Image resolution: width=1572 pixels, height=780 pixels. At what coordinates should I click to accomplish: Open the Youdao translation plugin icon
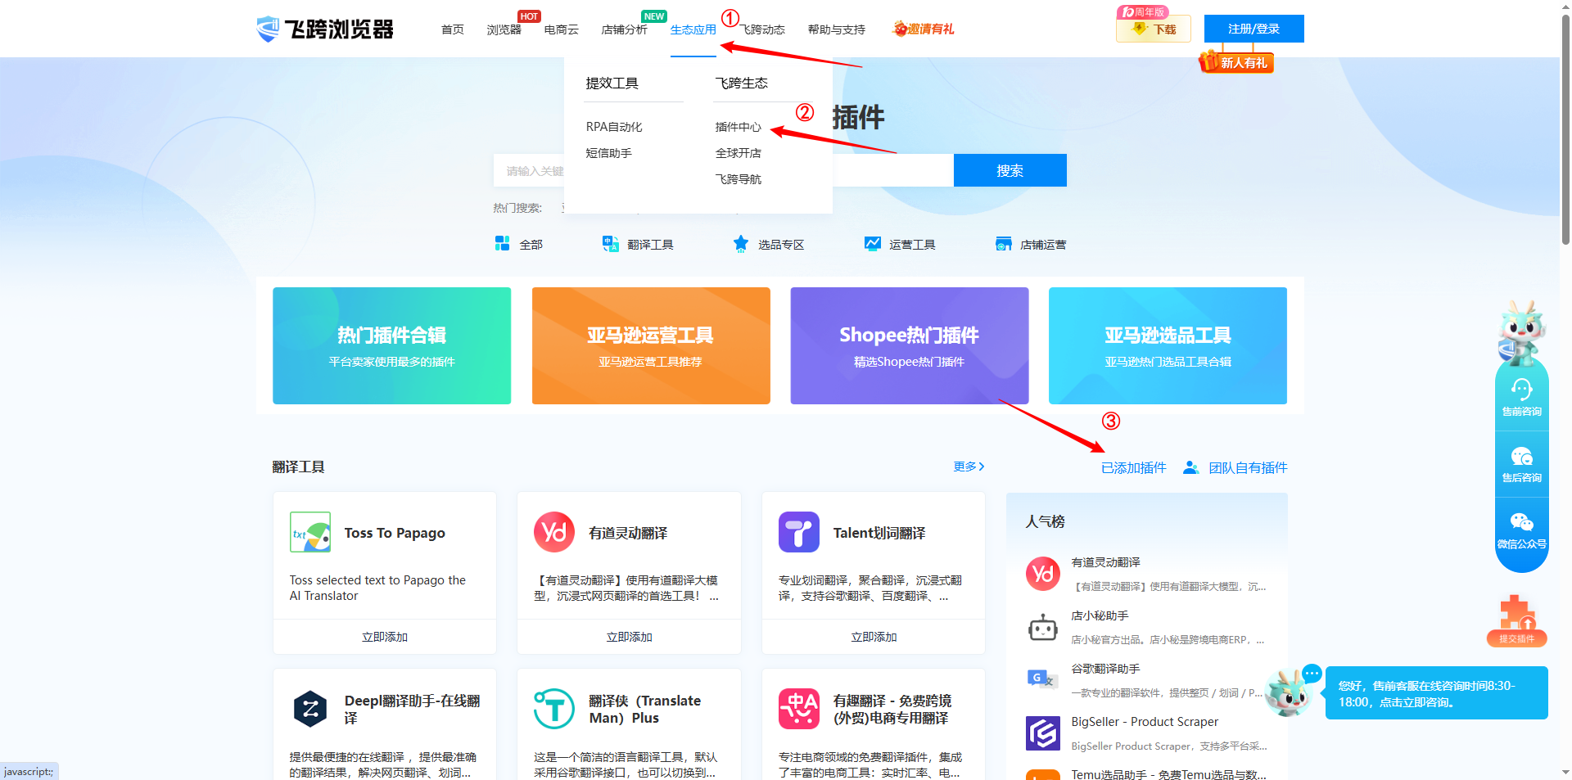click(554, 533)
